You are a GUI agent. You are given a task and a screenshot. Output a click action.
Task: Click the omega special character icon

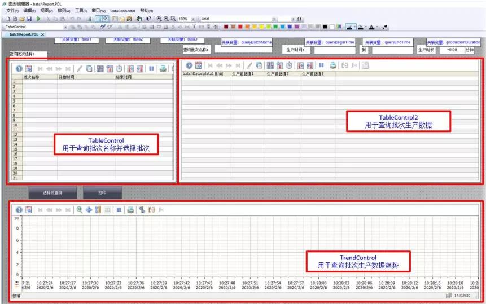[x=299, y=19]
